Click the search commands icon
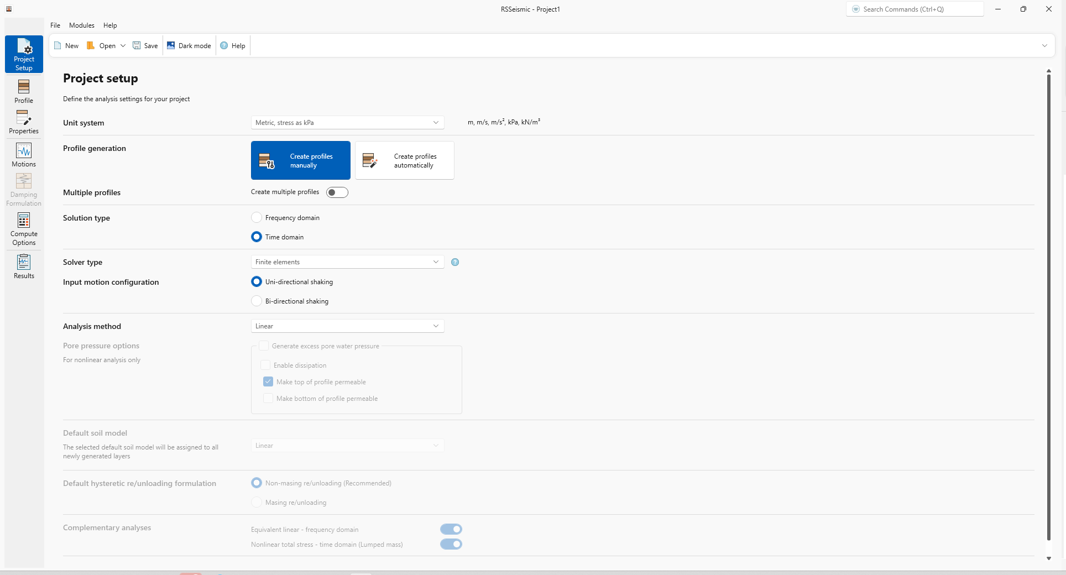1066x575 pixels. click(856, 9)
